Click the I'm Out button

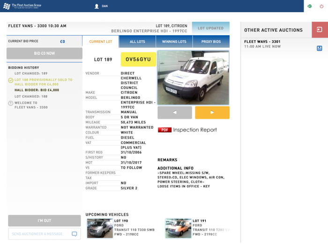(x=45, y=221)
